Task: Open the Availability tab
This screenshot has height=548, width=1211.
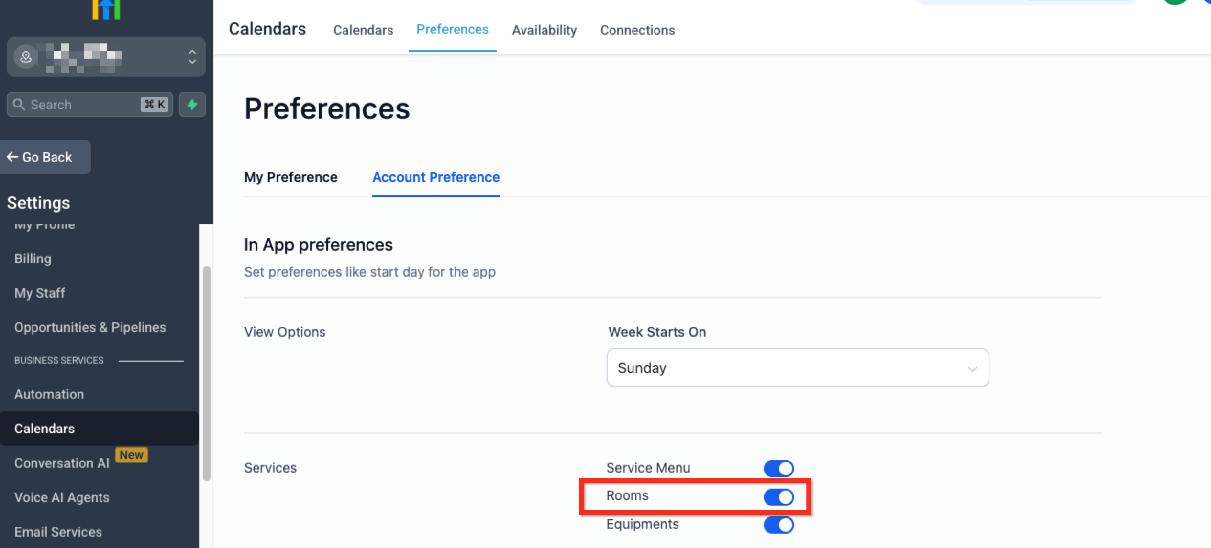Action: click(544, 30)
